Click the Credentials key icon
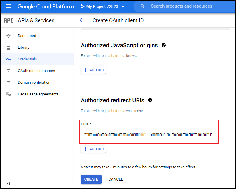This screenshot has width=236, height=189. point(8,59)
